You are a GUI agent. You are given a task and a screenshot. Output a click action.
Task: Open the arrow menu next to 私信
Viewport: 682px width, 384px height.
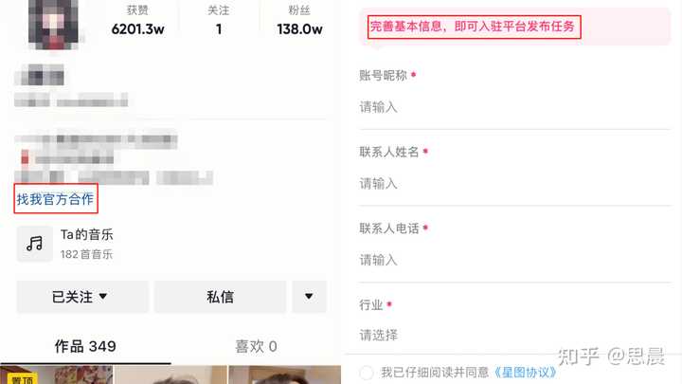pos(309,297)
